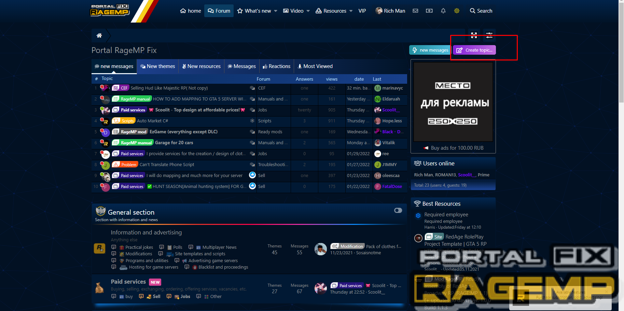Click avatar beside Pack of clothes post
This screenshot has width=624, height=311.
(320, 249)
